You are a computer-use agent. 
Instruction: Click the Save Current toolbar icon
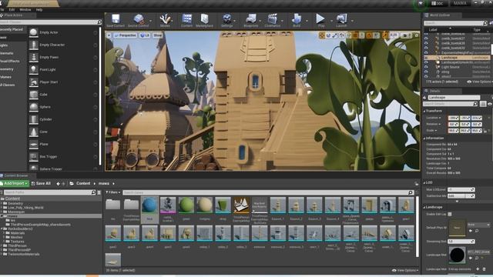[x=116, y=21]
